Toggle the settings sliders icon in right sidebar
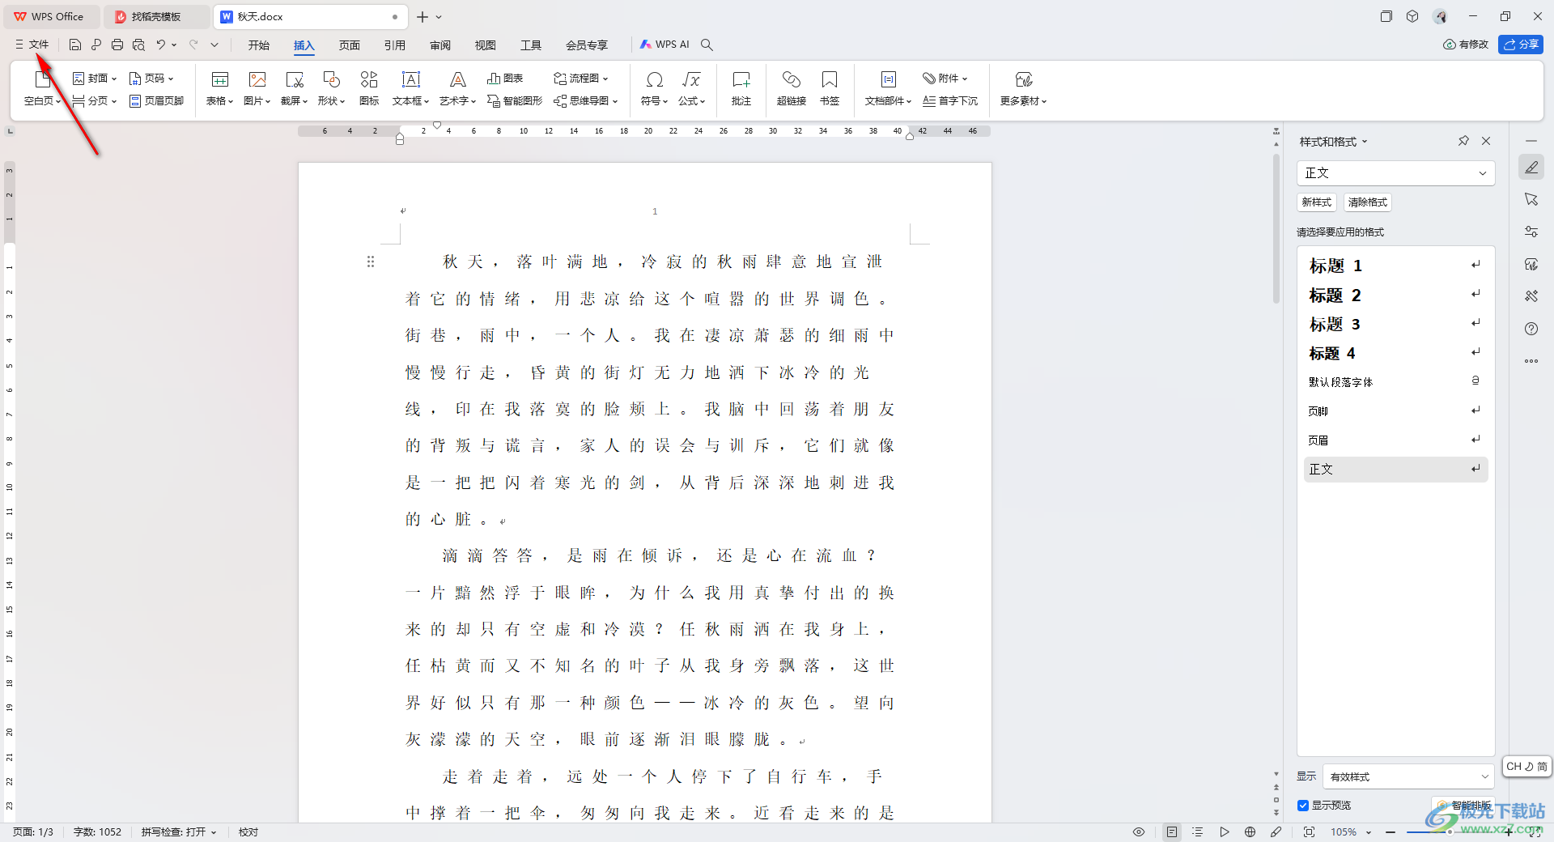 click(x=1531, y=232)
